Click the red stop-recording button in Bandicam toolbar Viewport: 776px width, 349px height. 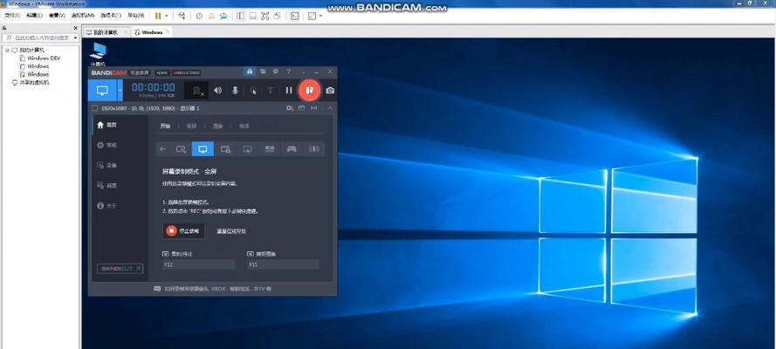pyautogui.click(x=309, y=91)
